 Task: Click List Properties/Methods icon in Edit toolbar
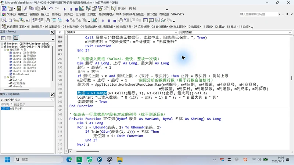pyautogui.click(x=4, y=20)
